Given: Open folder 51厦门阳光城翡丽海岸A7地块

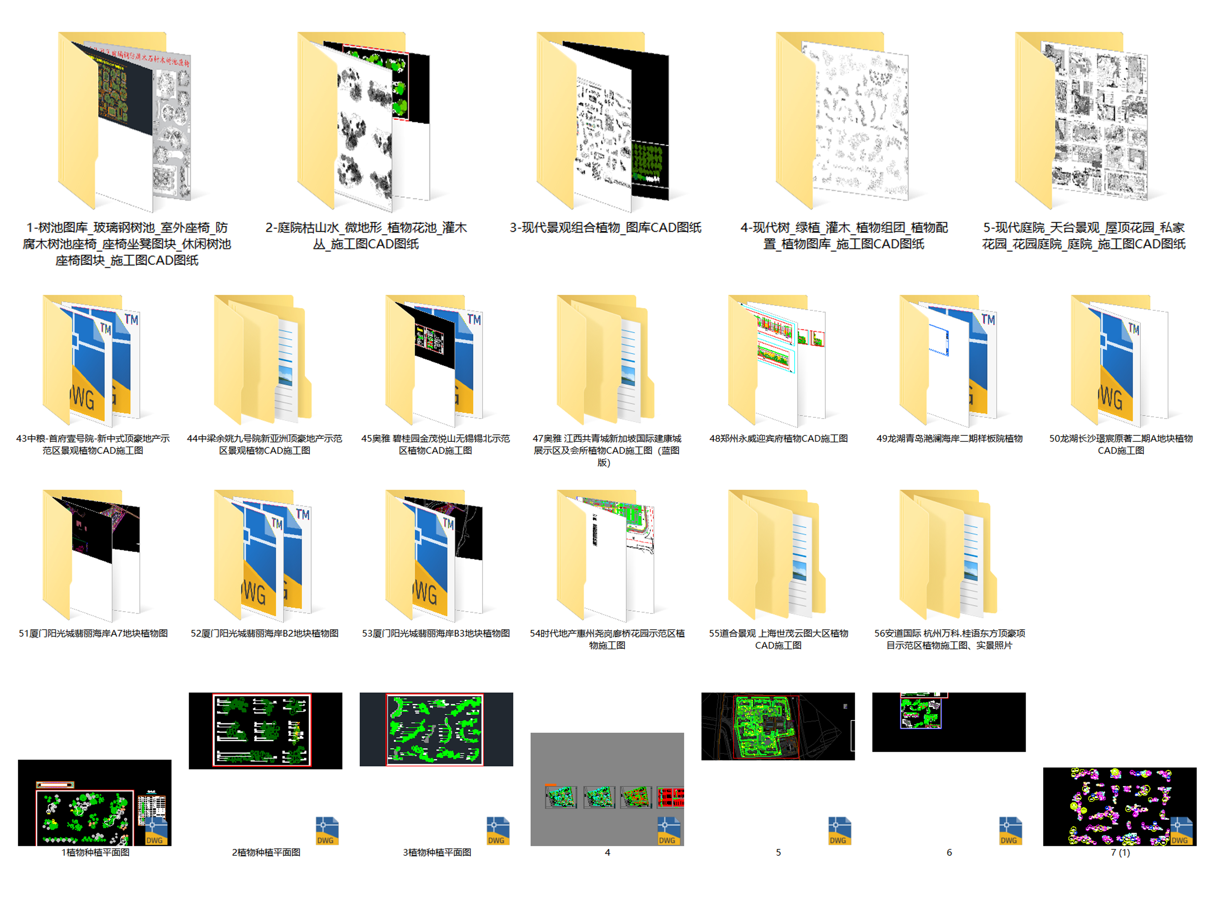Looking at the screenshot, I should click(x=92, y=555).
